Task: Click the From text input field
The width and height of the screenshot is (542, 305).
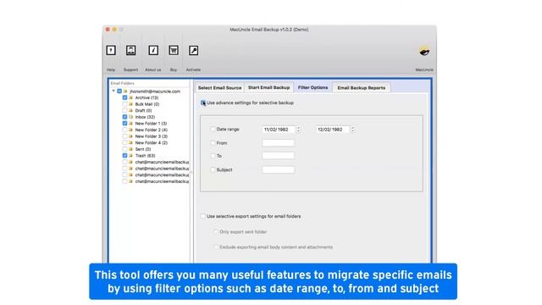Action: pos(279,143)
